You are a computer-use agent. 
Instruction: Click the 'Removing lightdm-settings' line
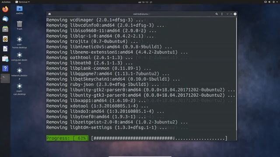106,127
